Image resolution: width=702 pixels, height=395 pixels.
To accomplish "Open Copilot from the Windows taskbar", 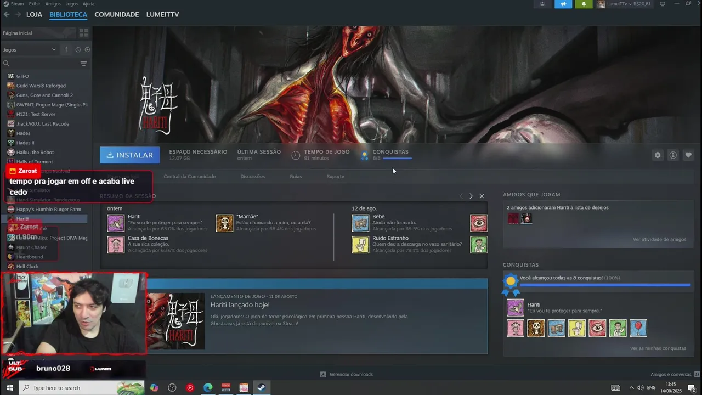I will (154, 388).
